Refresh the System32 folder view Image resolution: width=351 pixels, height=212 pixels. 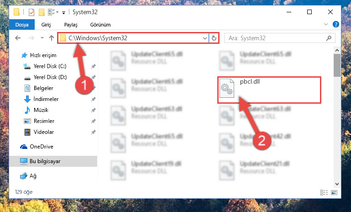click(214, 38)
